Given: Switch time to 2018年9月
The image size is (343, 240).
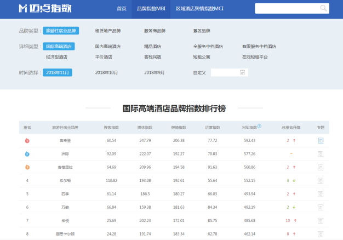Looking at the screenshot, I should tap(154, 72).
